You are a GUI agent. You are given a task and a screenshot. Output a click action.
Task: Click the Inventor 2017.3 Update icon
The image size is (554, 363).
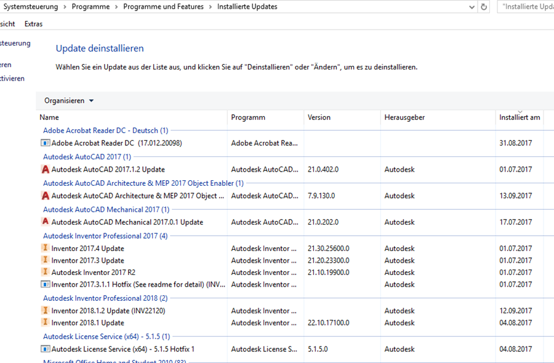click(x=45, y=260)
